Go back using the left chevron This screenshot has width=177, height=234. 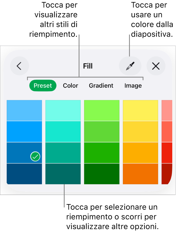(20, 66)
